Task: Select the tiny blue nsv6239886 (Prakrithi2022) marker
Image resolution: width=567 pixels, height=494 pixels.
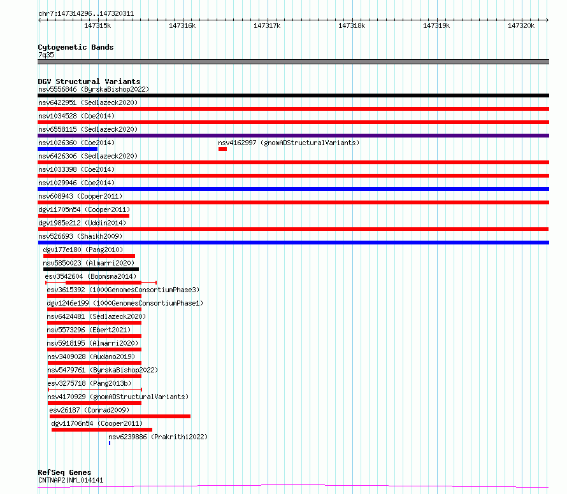Action: pyautogui.click(x=110, y=443)
